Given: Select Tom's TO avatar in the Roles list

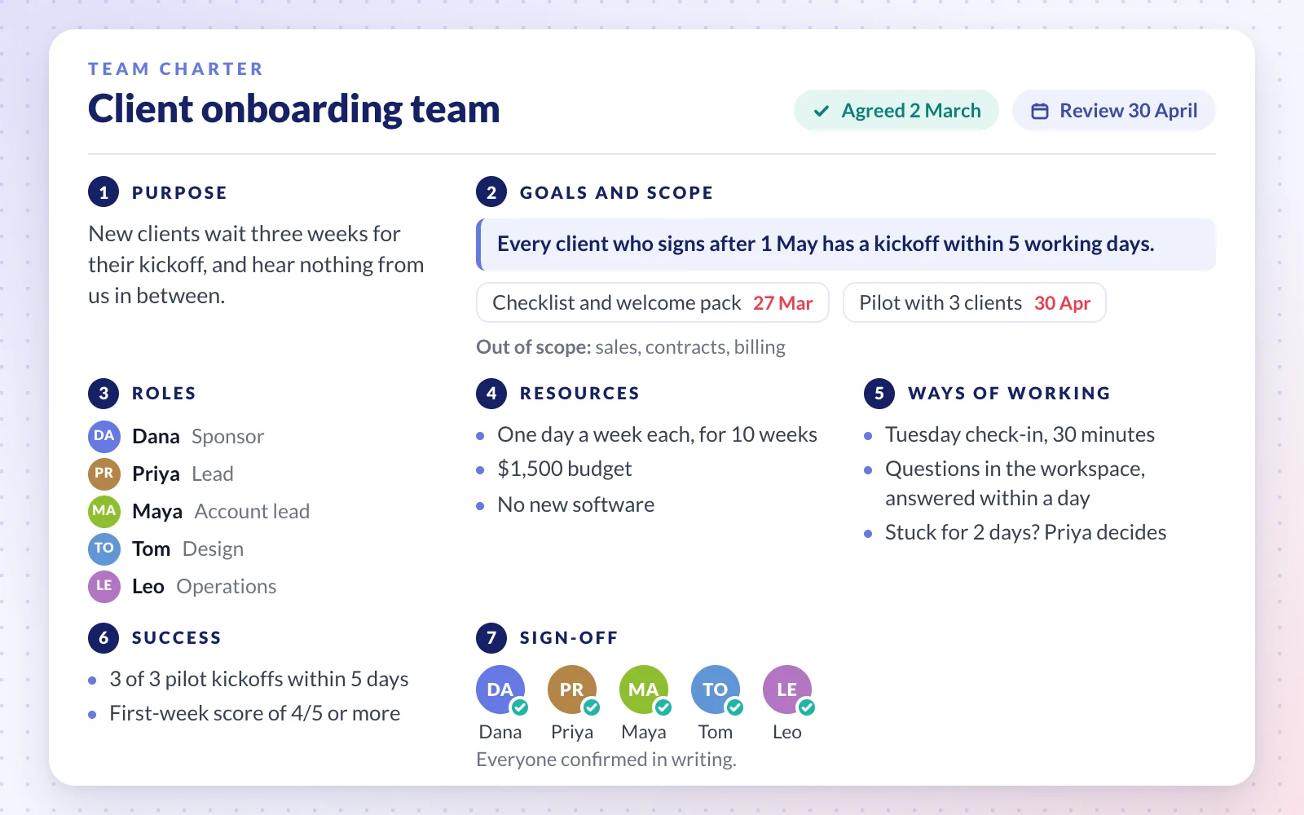Looking at the screenshot, I should (104, 548).
